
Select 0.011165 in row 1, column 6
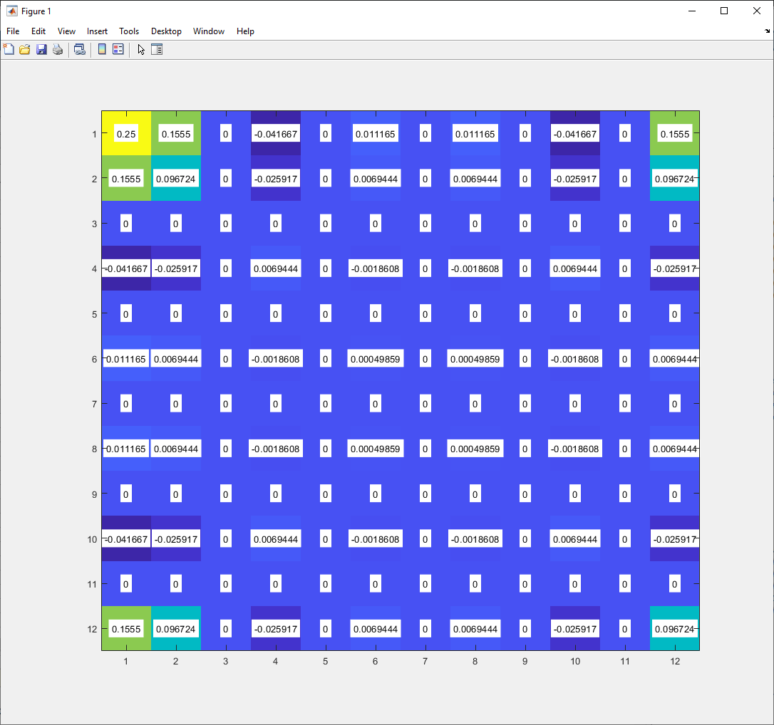(x=376, y=134)
